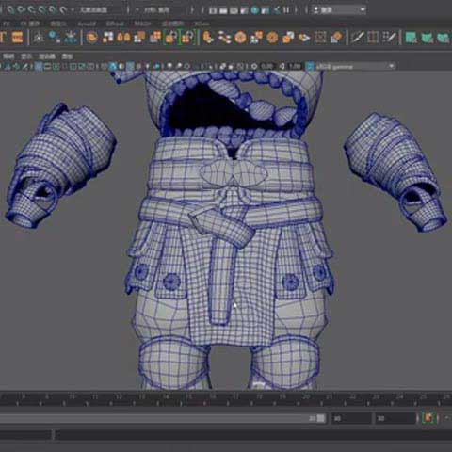Click frame 20 on the time slider

306,397
